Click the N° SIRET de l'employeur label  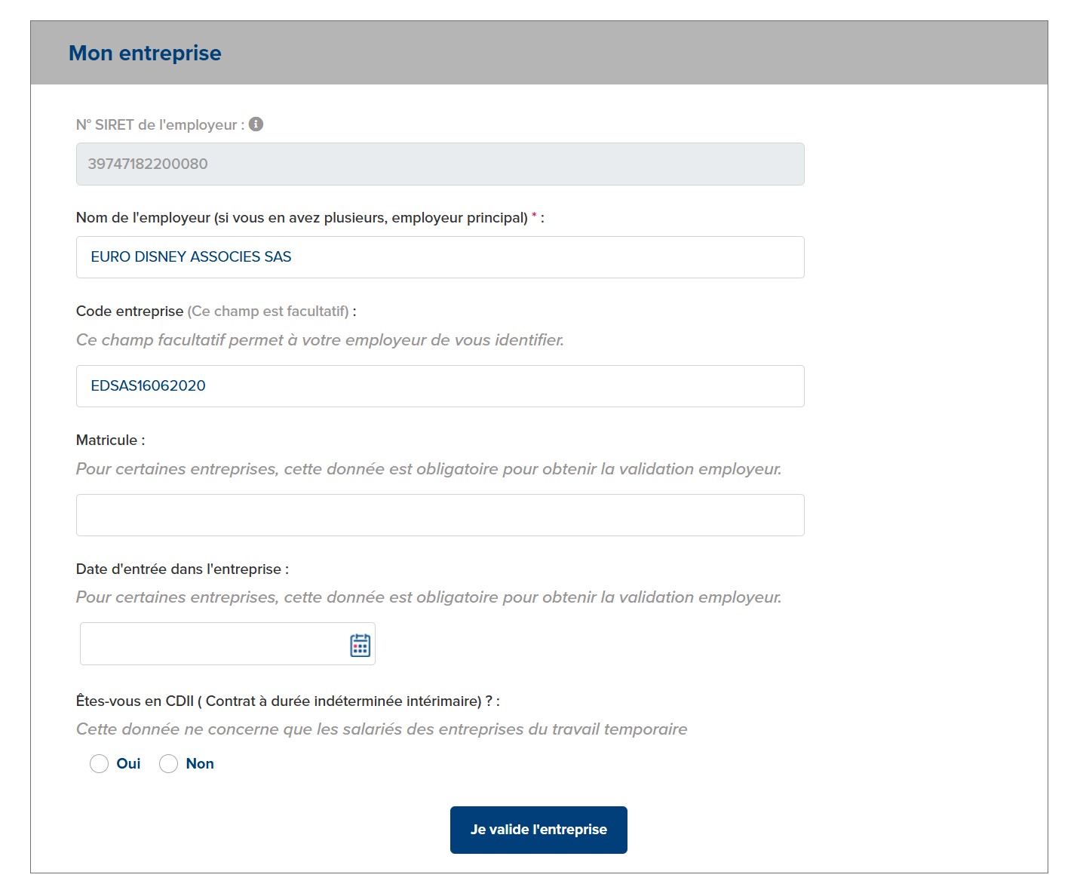coord(160,125)
